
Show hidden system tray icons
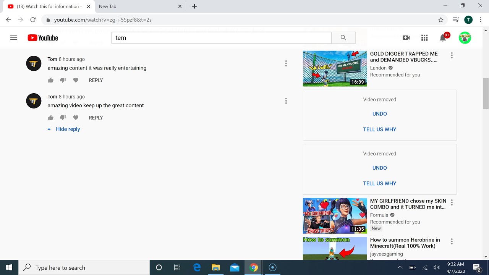(400, 268)
